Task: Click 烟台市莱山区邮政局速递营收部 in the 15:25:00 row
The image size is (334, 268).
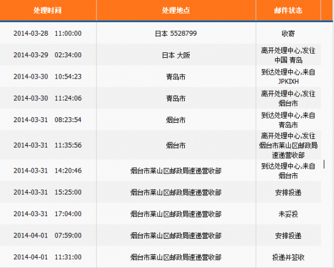Action: pyautogui.click(x=176, y=192)
